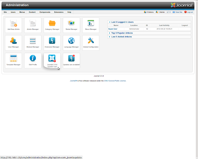This screenshot has height=159, width=198.
Task: Open the messages counter showing 0
Action: click(x=169, y=12)
